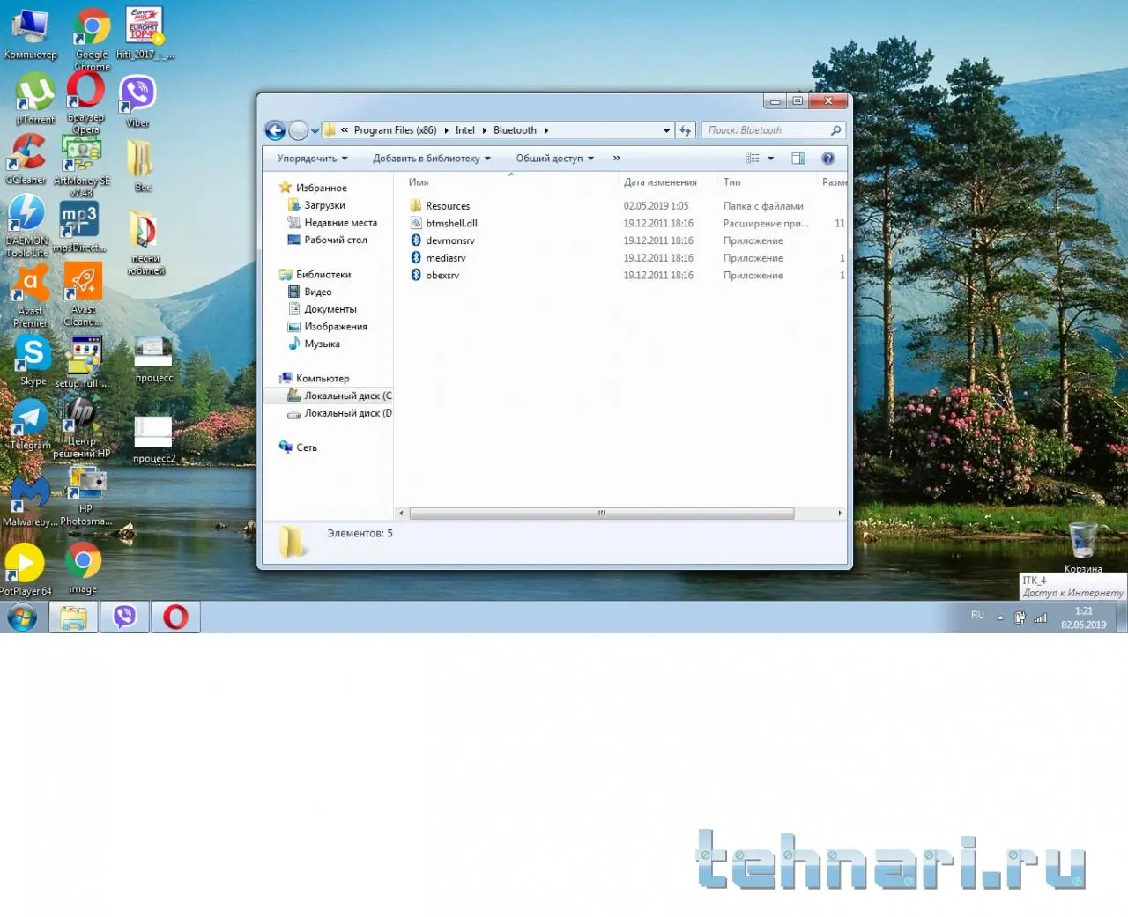Click the horizontal scrollbar in file list

click(601, 513)
